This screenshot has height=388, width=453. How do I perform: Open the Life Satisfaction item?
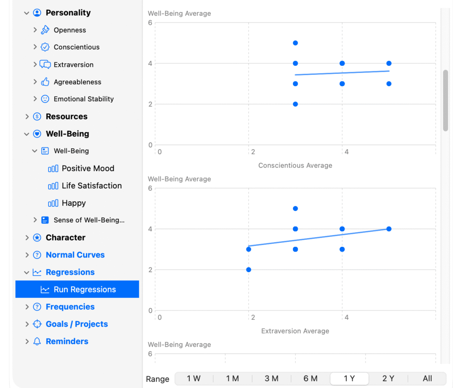click(x=92, y=186)
